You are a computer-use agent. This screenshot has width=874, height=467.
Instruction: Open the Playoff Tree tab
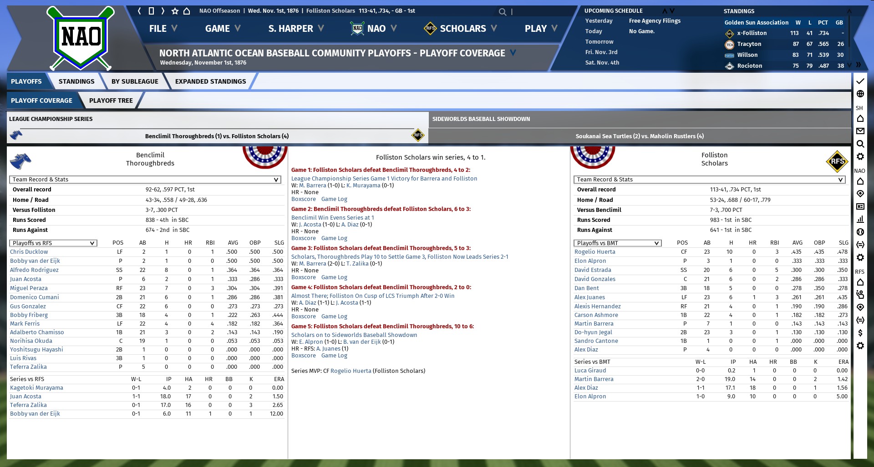tap(111, 100)
